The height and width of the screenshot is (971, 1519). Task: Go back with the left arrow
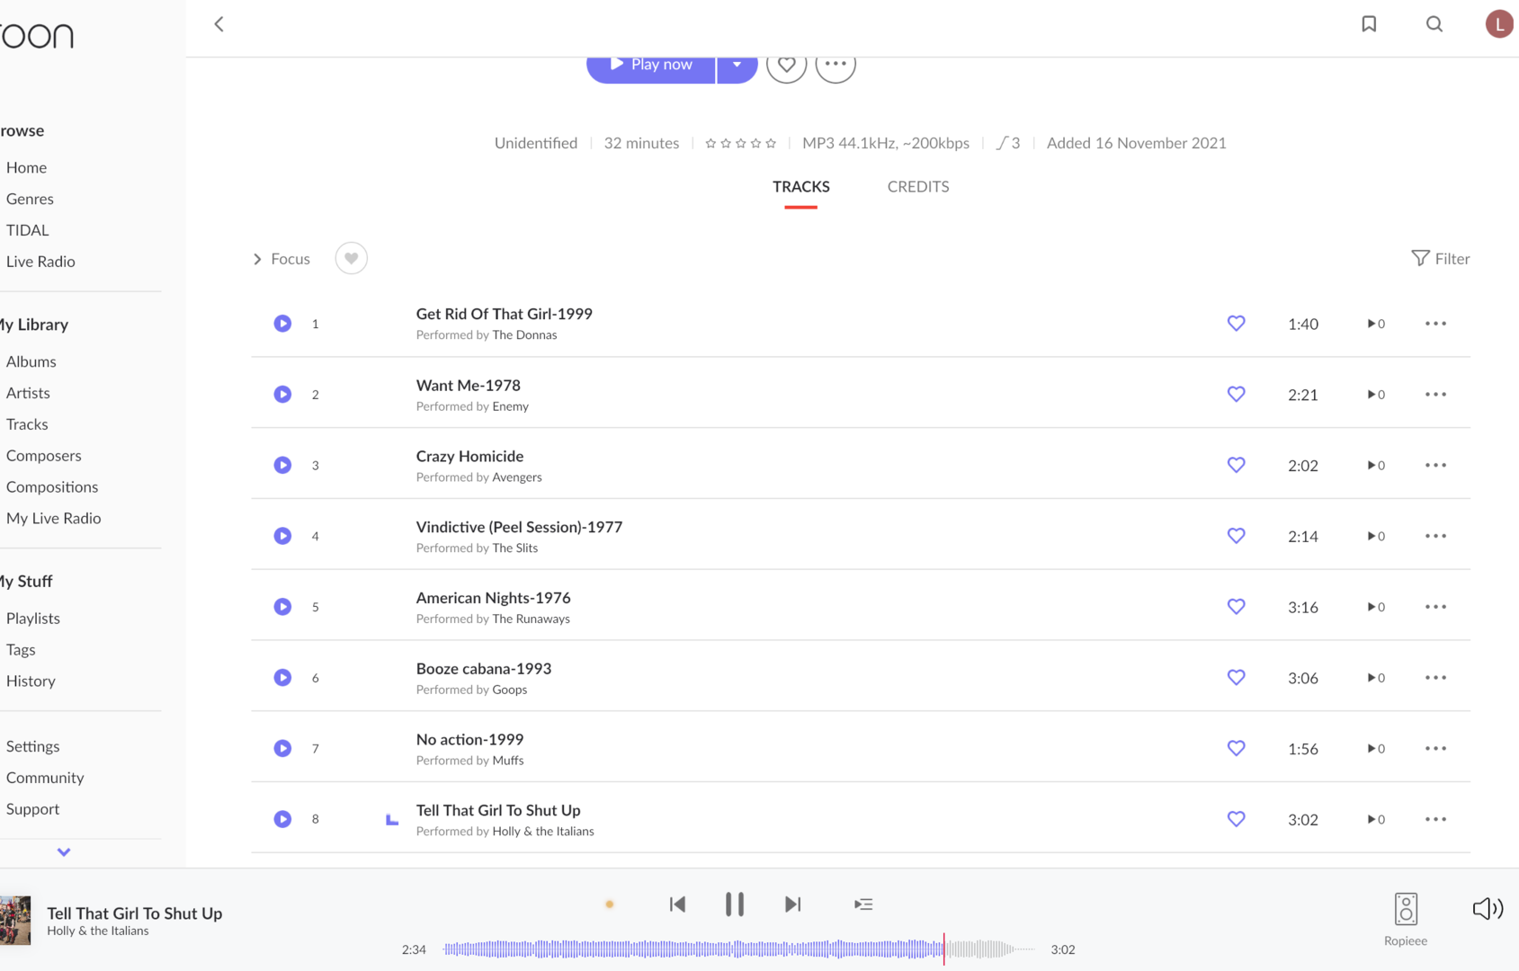point(219,24)
